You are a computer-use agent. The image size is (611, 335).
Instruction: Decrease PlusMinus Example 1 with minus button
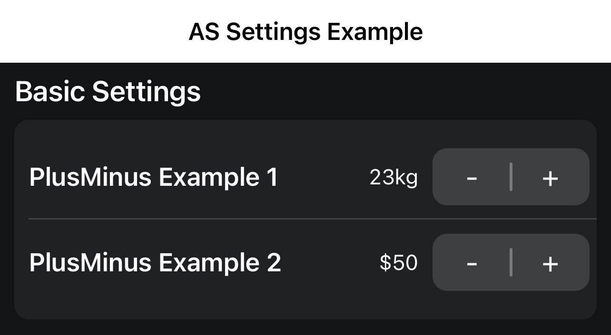[472, 177]
